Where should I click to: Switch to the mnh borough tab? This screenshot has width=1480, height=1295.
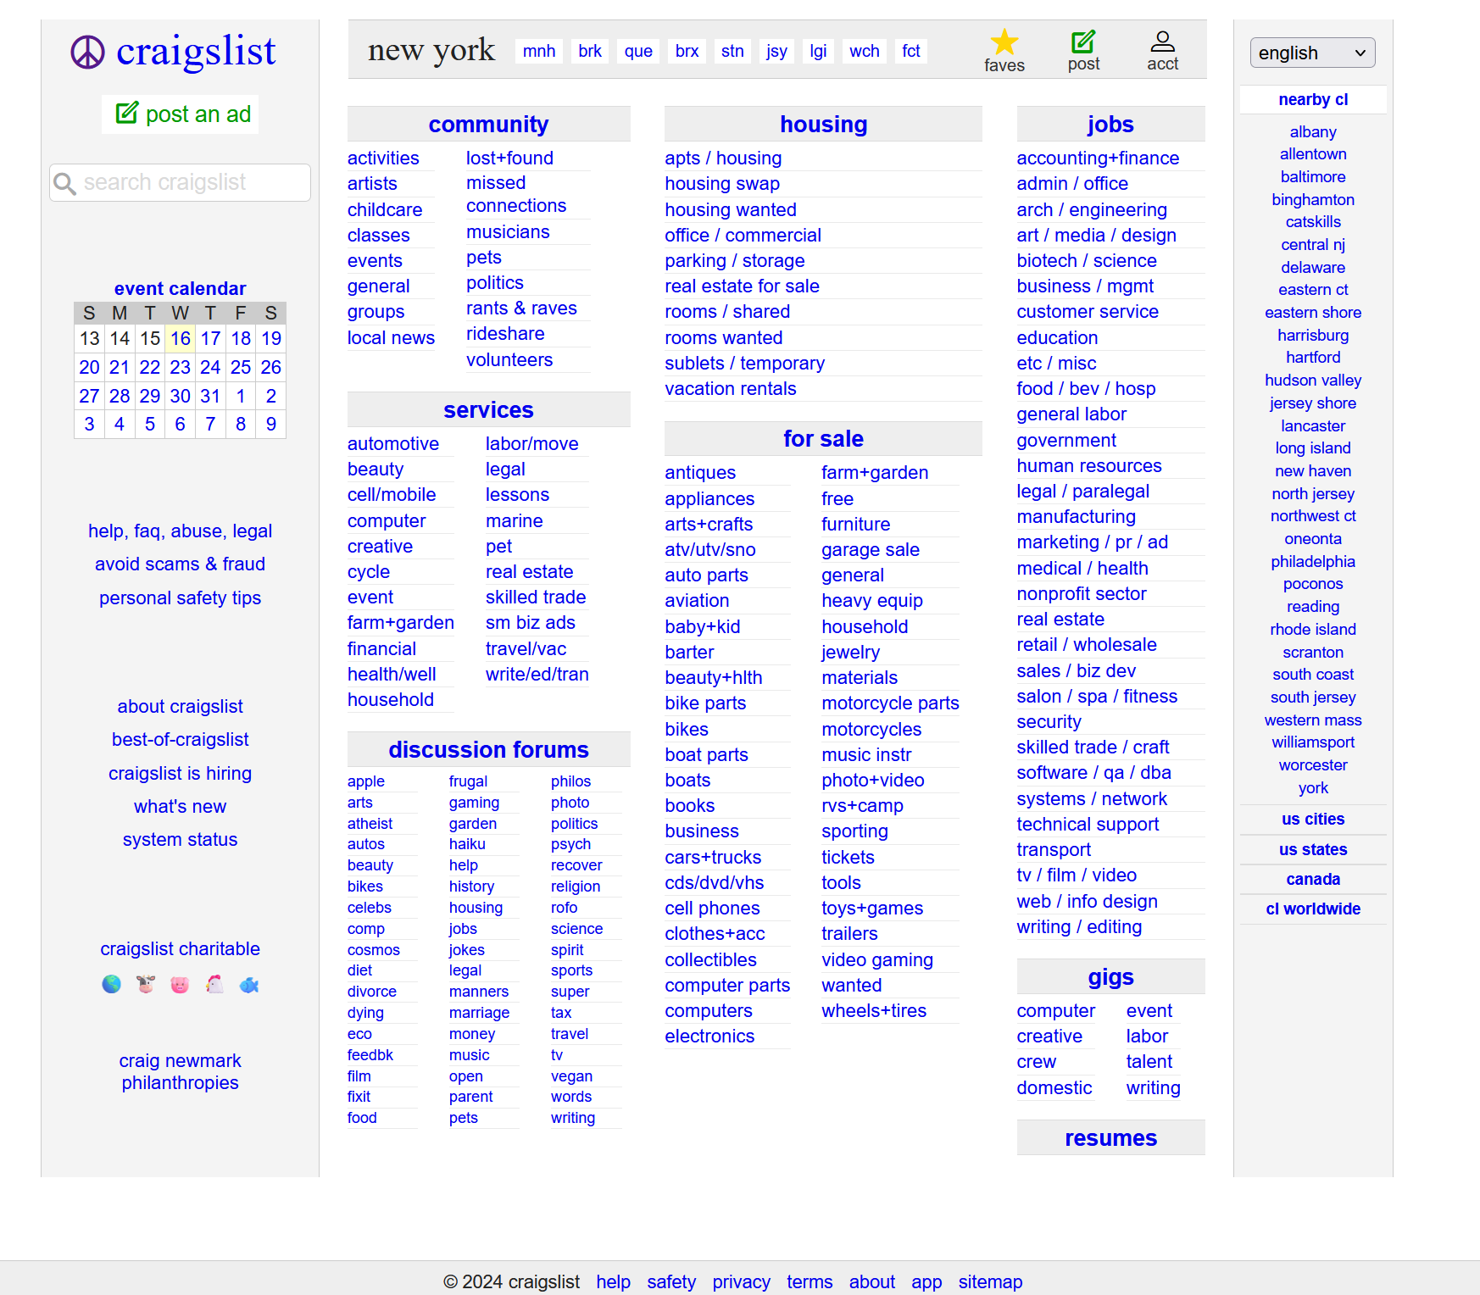539,51
